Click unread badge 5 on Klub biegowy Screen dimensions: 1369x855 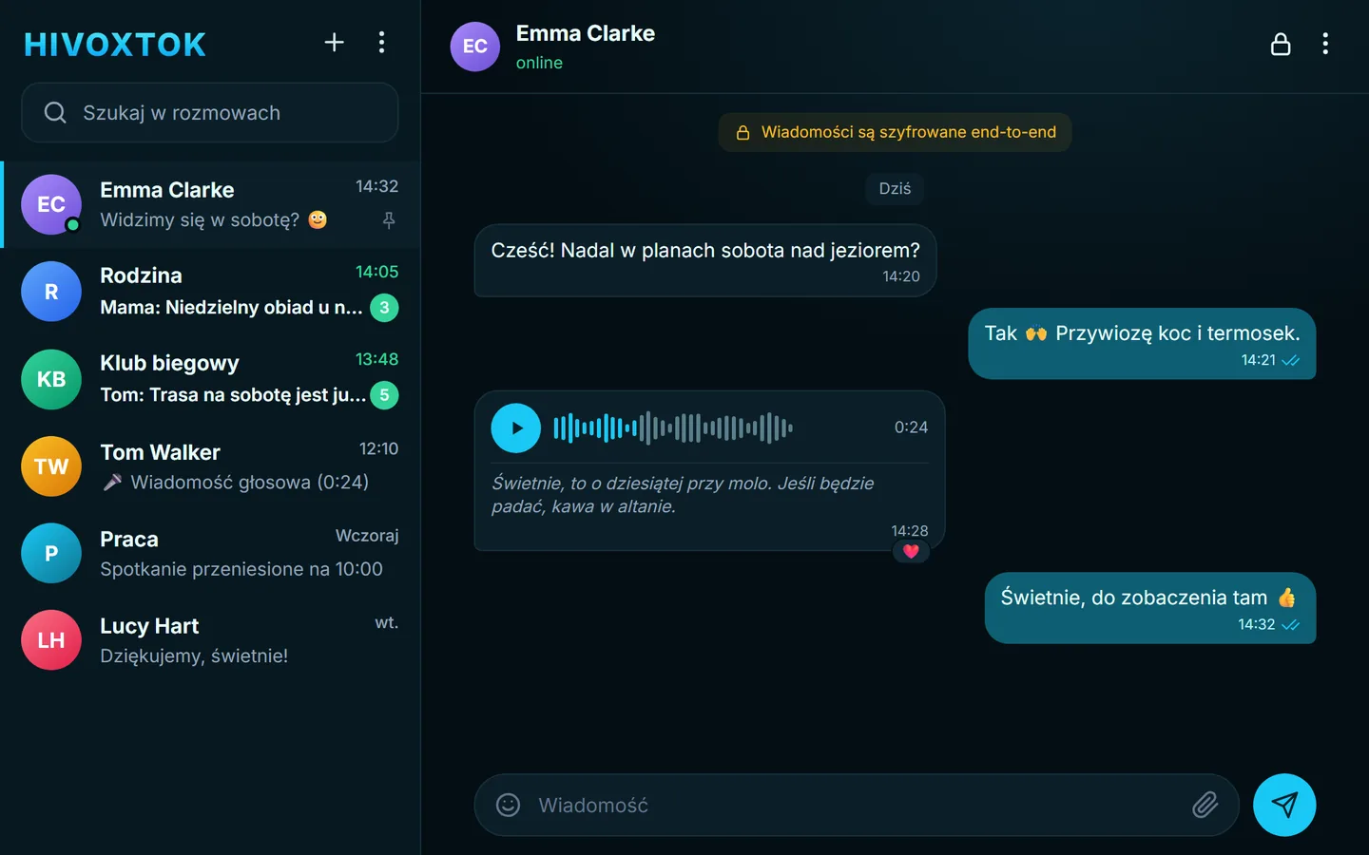pos(384,395)
